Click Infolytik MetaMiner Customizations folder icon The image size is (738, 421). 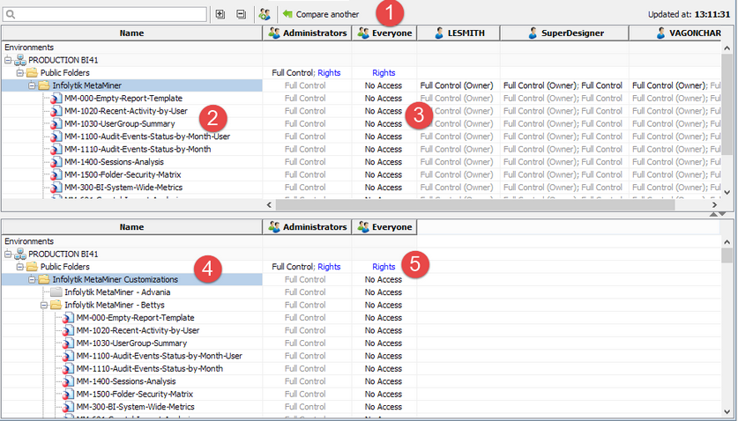pos(44,279)
